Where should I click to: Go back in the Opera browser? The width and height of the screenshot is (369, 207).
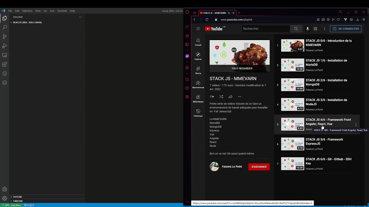coord(195,20)
